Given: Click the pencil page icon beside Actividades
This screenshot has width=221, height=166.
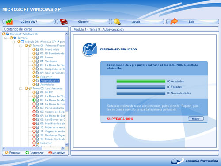Looking at the screenshot, I should pos(38,85).
